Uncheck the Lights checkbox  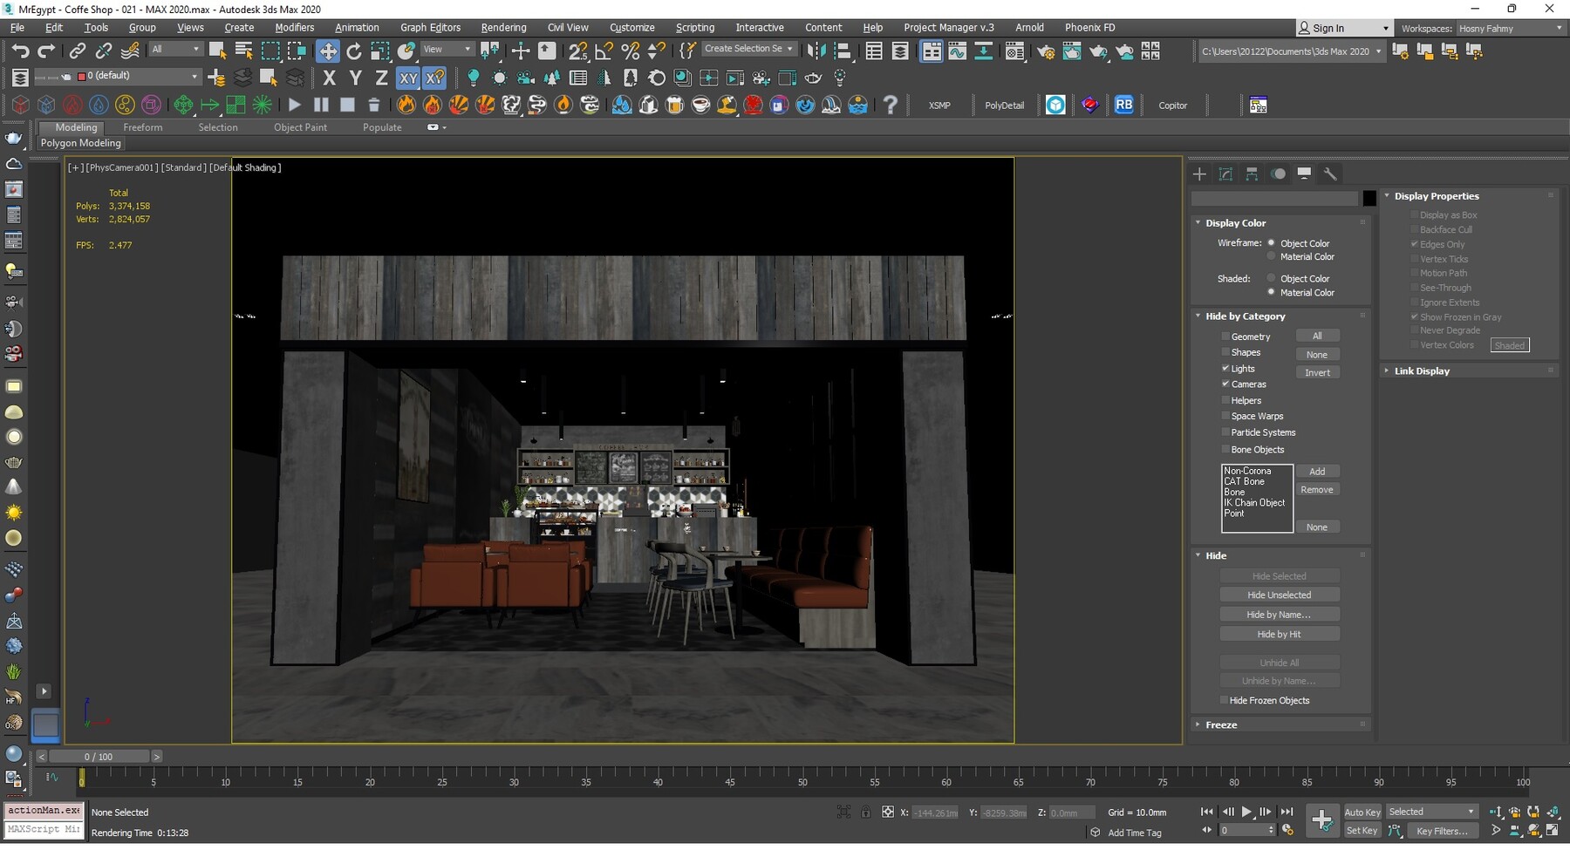click(1225, 368)
